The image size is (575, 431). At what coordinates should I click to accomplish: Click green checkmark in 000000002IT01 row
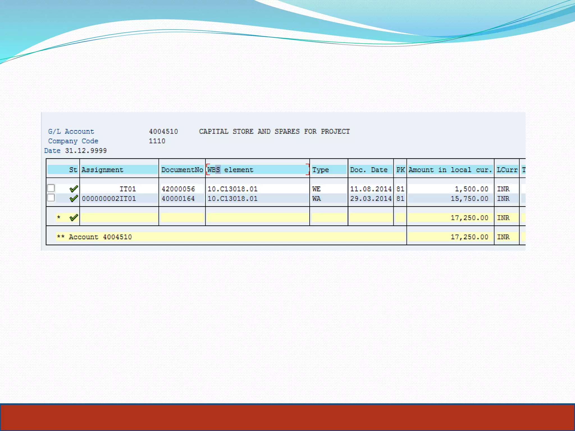point(74,198)
